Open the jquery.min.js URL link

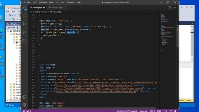94,85
